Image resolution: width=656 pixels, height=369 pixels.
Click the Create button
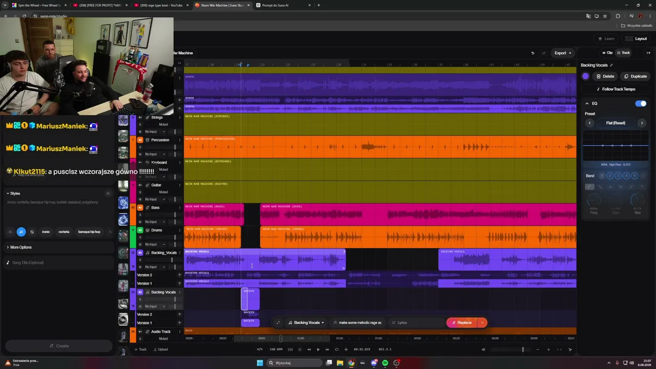tap(59, 346)
